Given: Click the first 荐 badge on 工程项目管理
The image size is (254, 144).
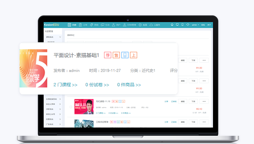Looking at the screenshot, I should point(111,122).
